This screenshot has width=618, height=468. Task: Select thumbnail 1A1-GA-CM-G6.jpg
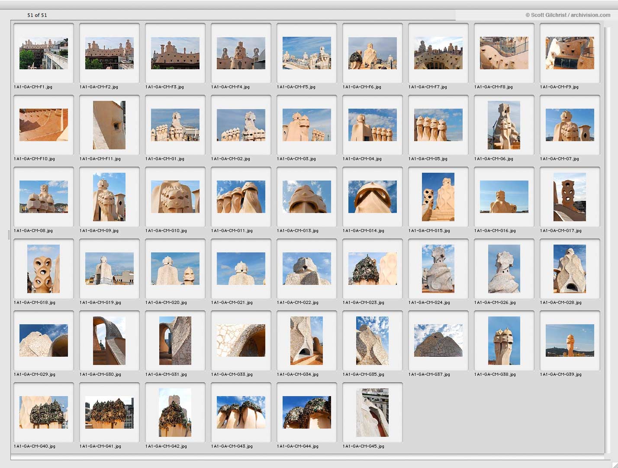[x=504, y=125]
